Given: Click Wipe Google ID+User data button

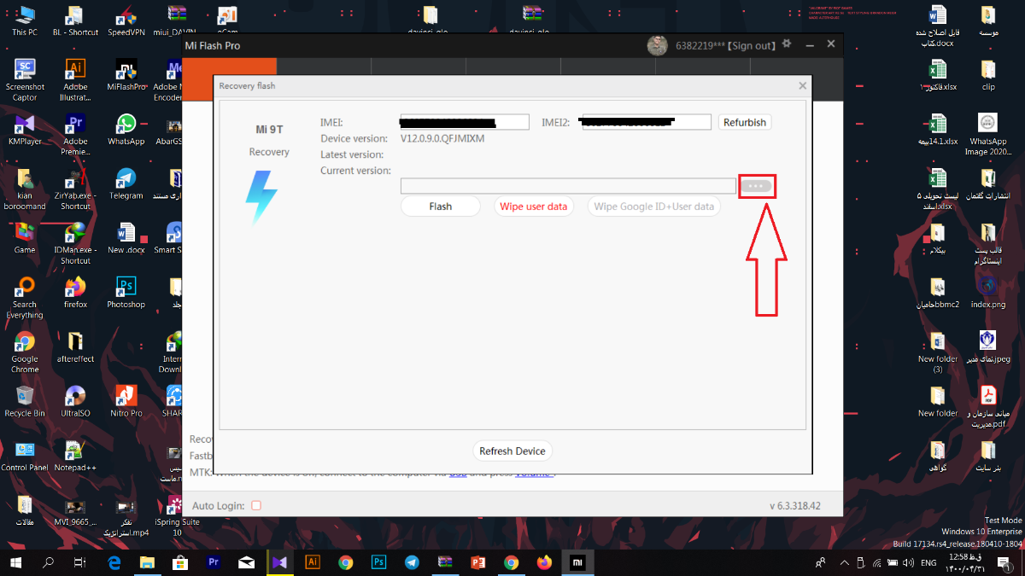Looking at the screenshot, I should 654,207.
